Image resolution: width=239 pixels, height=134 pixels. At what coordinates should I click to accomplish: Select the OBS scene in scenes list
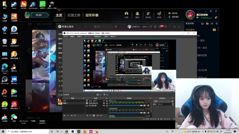click(x=74, y=101)
